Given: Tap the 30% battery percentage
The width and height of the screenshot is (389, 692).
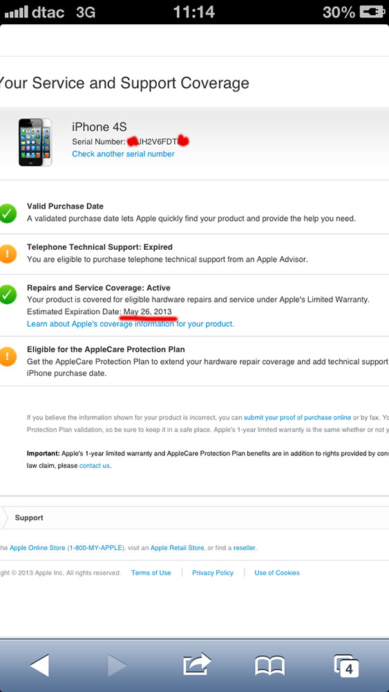Looking at the screenshot, I should [339, 12].
